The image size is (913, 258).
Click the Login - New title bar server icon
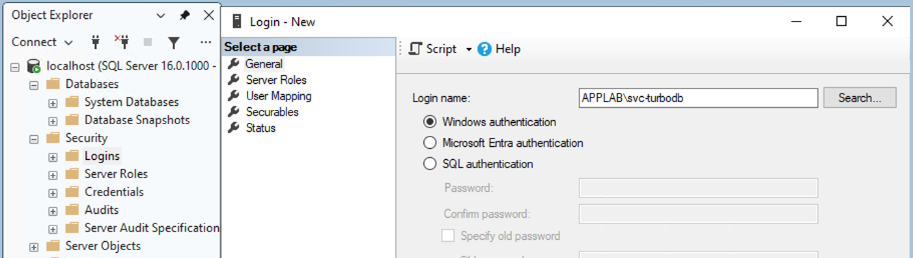(x=237, y=21)
